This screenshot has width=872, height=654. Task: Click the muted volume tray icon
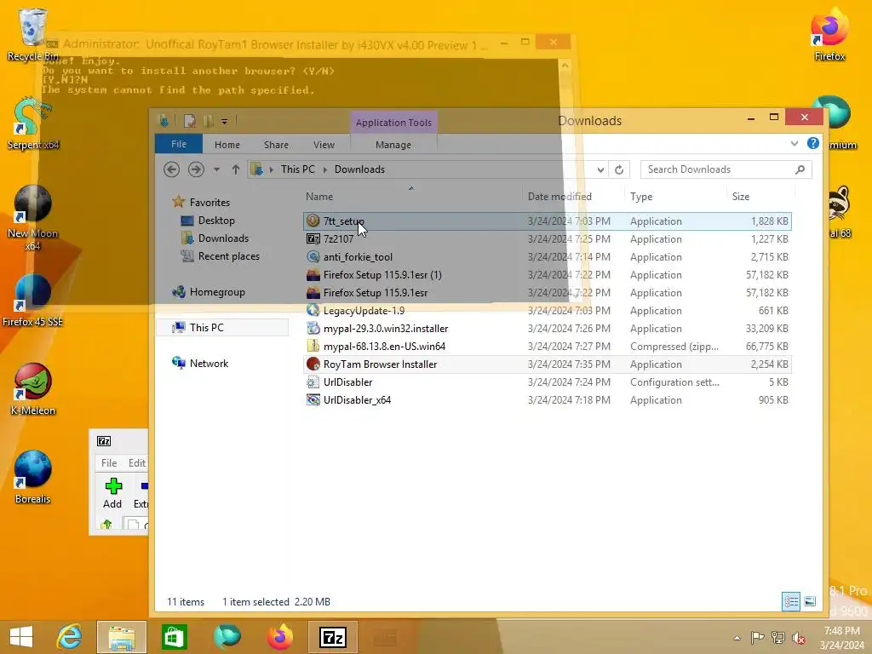pos(799,638)
